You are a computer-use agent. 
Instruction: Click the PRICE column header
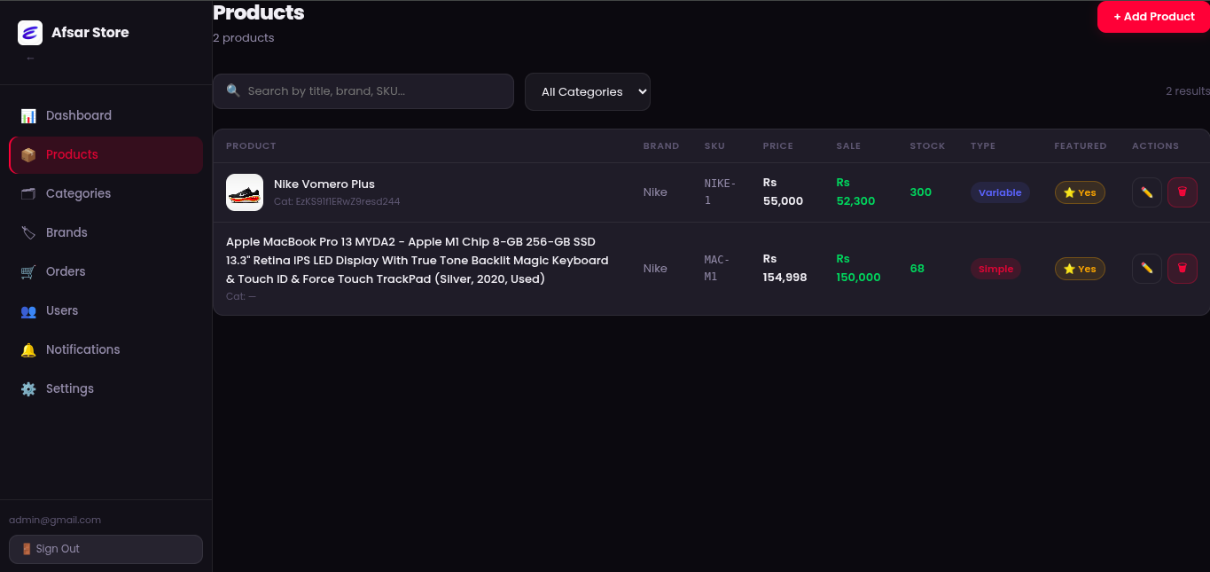[x=778, y=145]
